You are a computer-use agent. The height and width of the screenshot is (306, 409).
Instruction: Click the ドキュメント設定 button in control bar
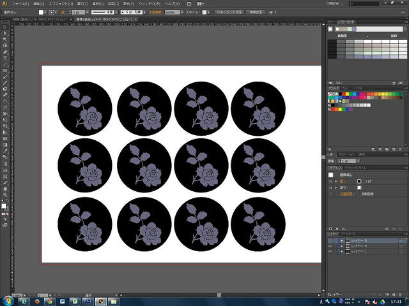coord(229,12)
